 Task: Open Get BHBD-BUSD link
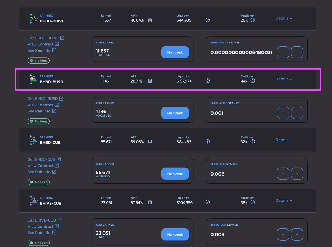tap(46, 99)
